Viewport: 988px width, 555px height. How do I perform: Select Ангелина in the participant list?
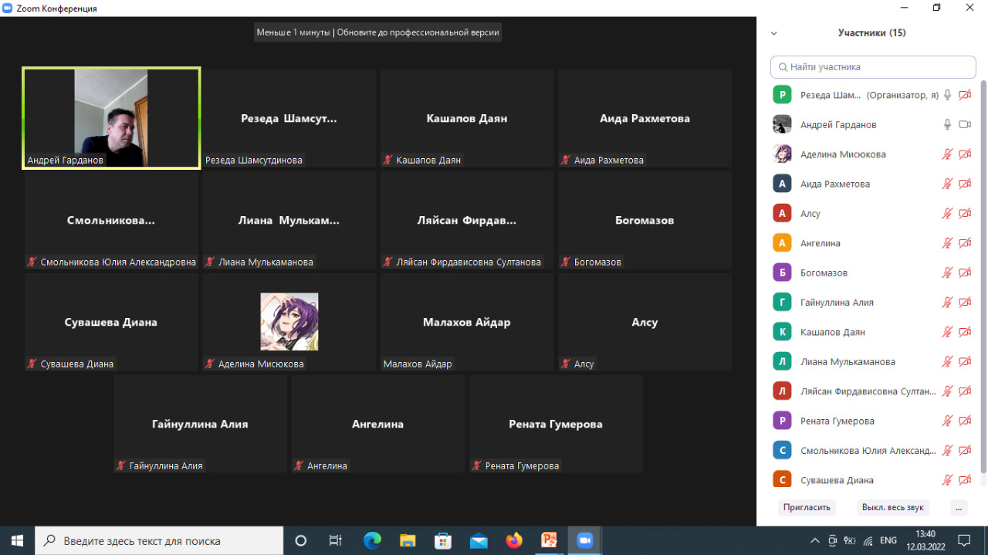(820, 243)
